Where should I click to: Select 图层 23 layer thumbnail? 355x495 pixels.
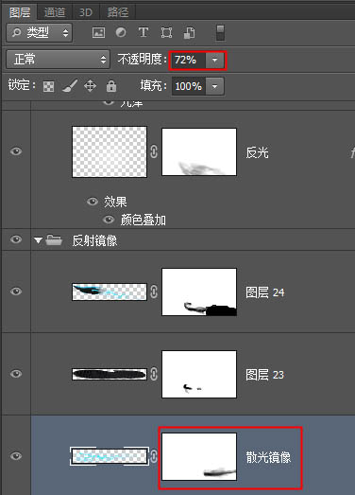point(110,374)
